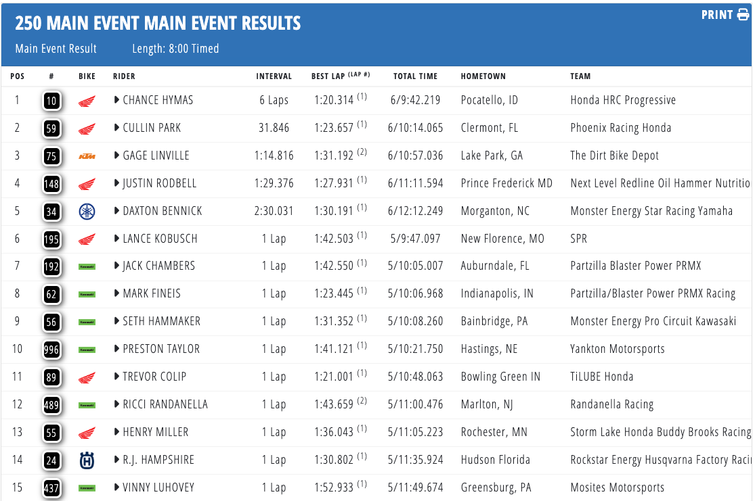Click the Print printer icon

[x=743, y=15]
